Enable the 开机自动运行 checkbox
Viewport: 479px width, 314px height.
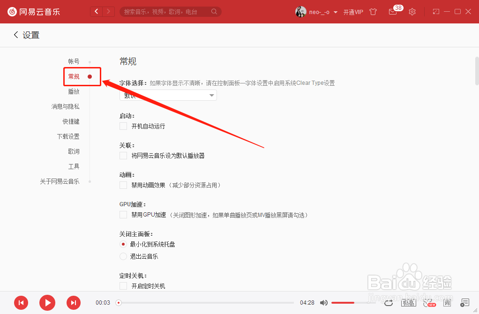point(123,126)
